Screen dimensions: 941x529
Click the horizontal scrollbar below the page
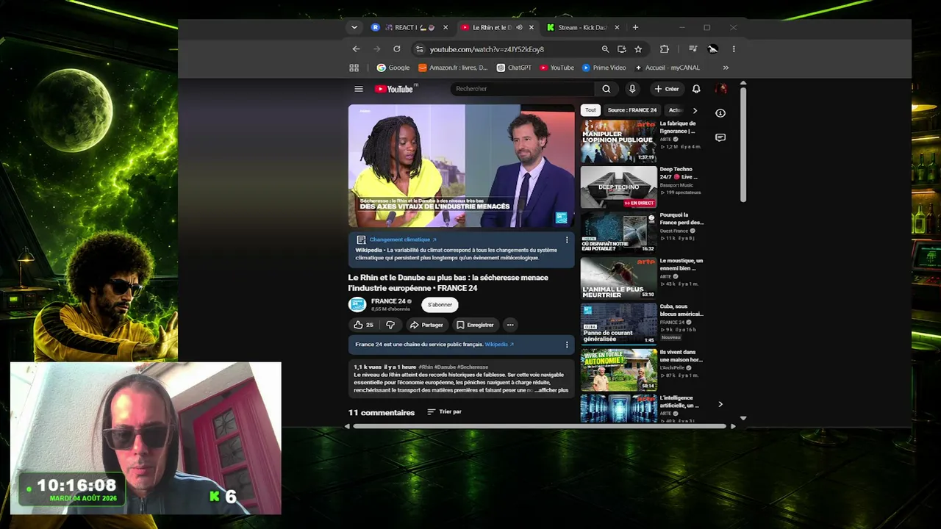pyautogui.click(x=540, y=426)
